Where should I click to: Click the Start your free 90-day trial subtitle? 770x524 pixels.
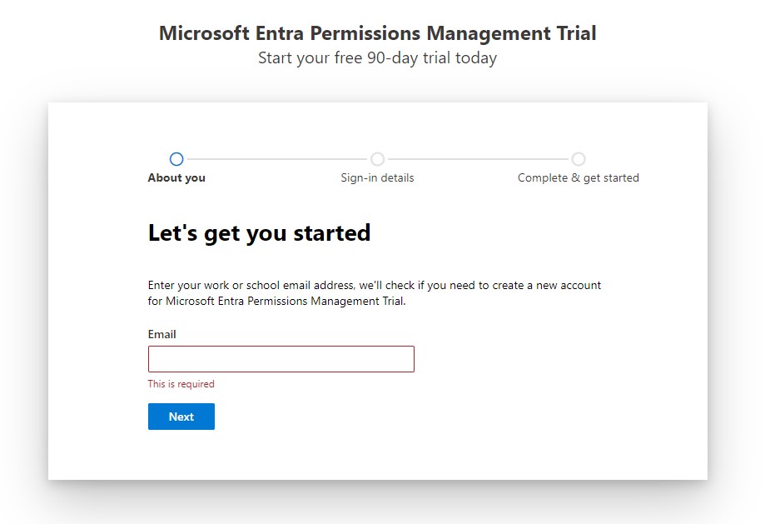pos(377,58)
